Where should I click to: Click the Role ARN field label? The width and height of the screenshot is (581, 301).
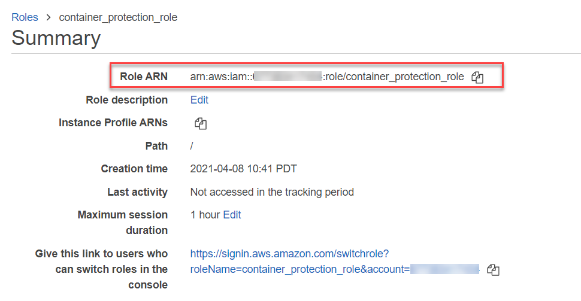pyautogui.click(x=144, y=77)
